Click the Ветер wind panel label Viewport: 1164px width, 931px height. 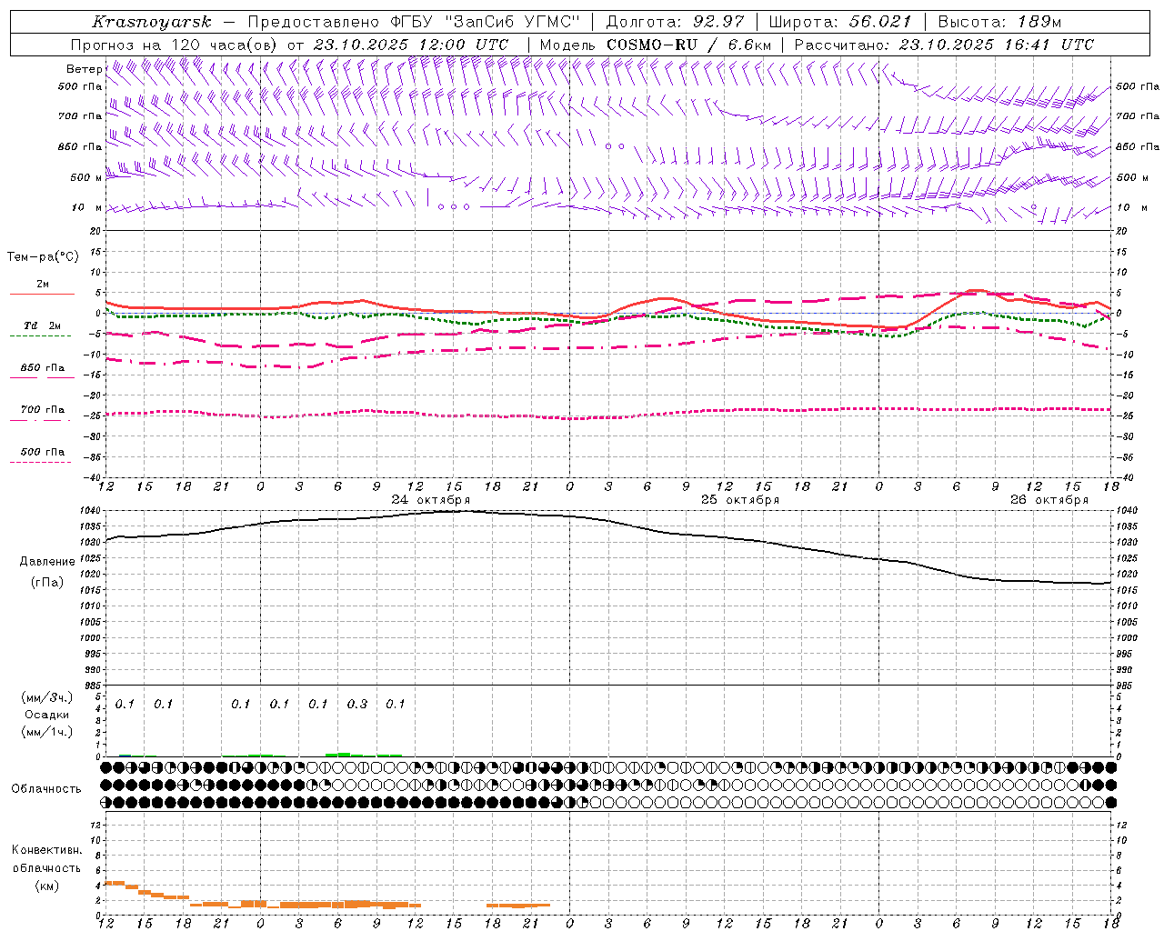pos(84,69)
